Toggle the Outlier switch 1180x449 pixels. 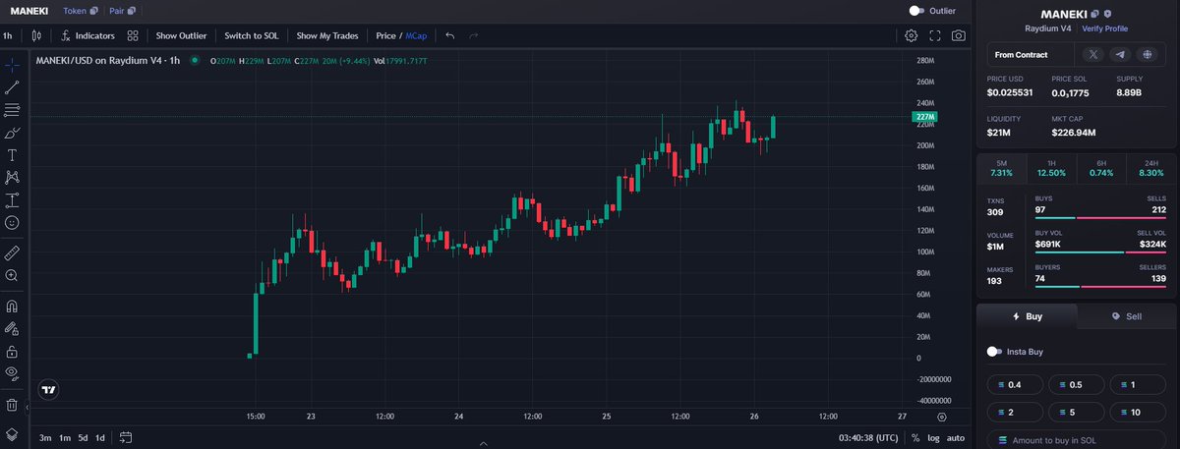coord(917,11)
